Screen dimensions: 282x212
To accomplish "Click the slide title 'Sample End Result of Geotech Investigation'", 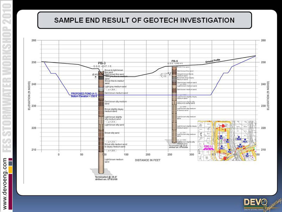I will (x=145, y=20).
